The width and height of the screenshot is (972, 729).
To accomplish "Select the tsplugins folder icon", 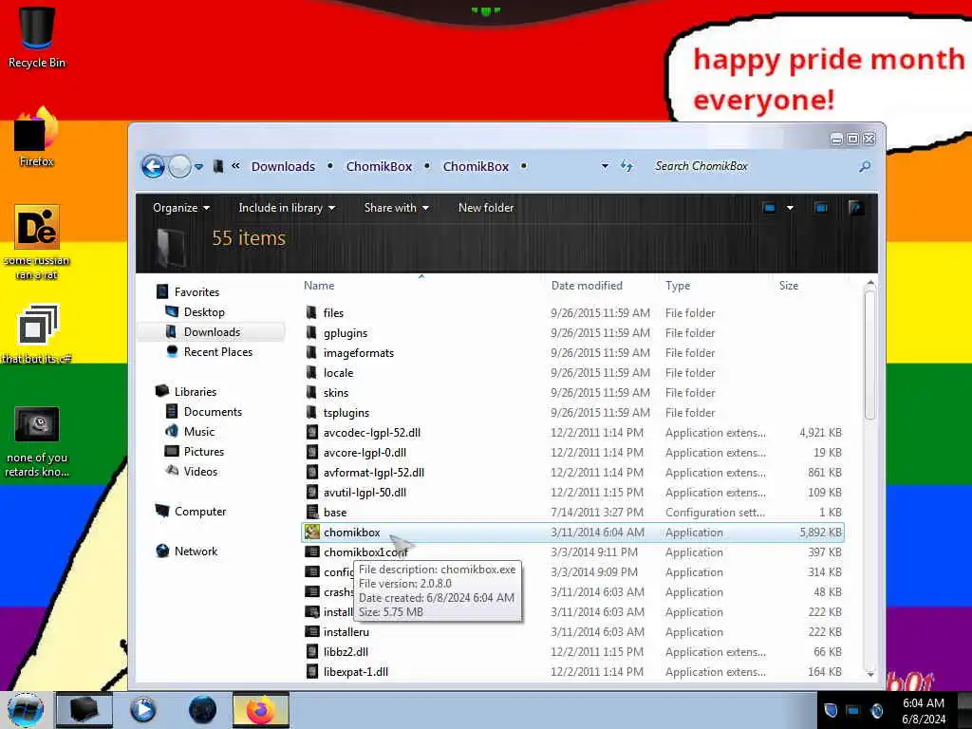I will 311,412.
